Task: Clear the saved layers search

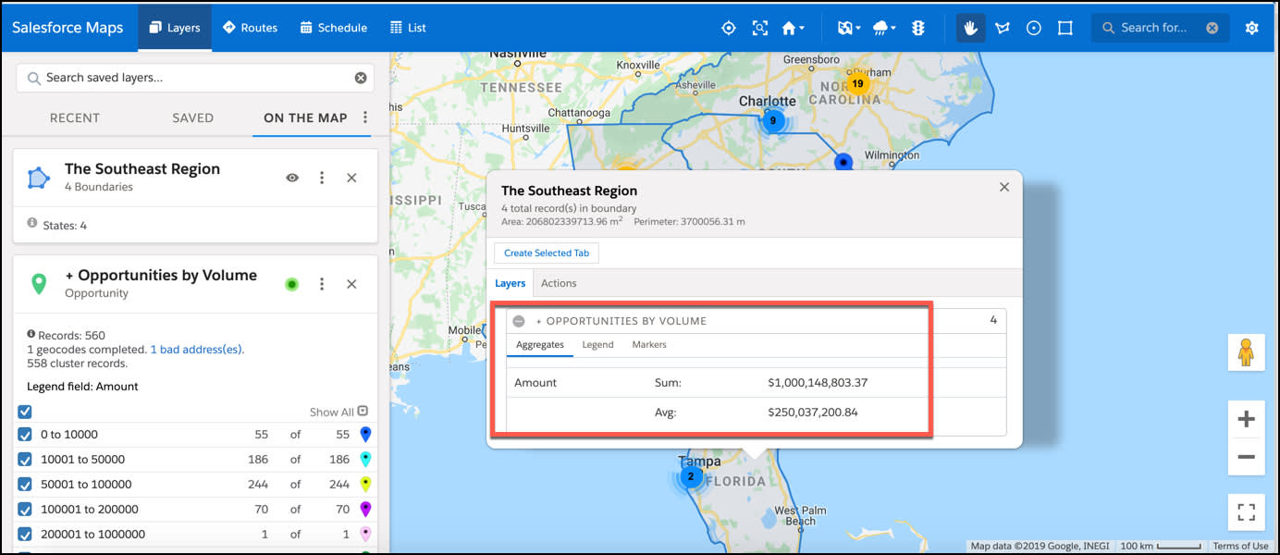Action: point(361,78)
